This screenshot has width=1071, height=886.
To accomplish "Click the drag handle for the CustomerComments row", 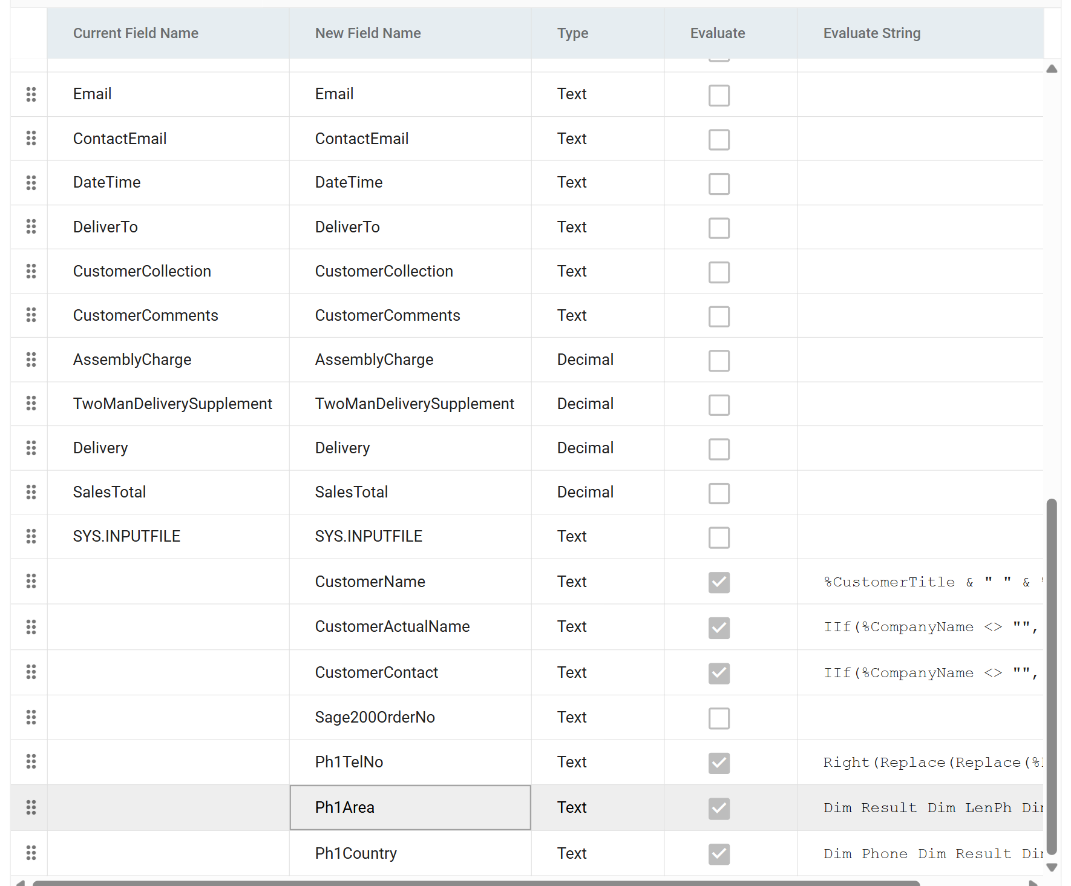I will [x=31, y=315].
